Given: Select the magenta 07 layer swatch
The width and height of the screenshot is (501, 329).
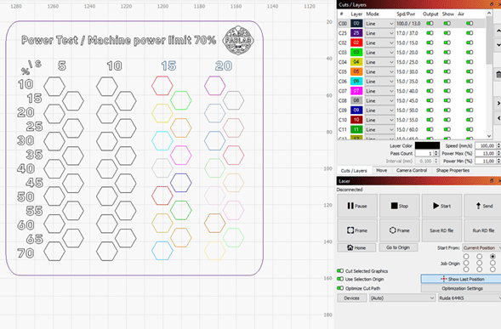Looking at the screenshot, I should point(356,91).
